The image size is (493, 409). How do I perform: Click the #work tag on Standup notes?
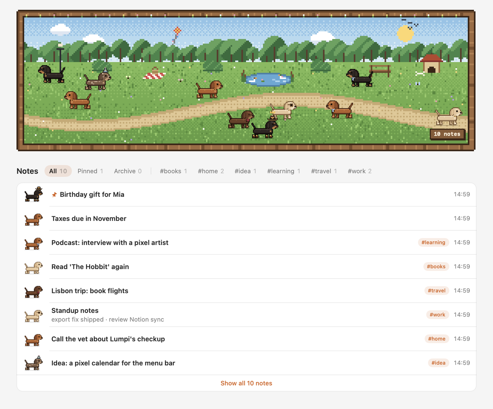pos(438,315)
